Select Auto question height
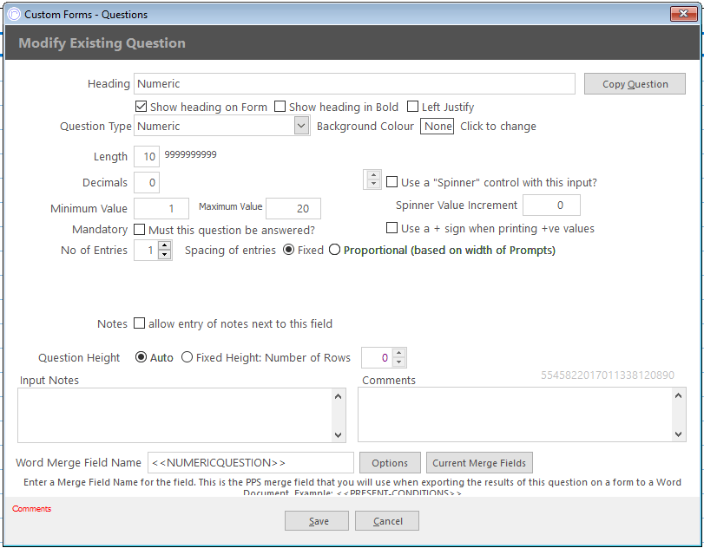 140,356
